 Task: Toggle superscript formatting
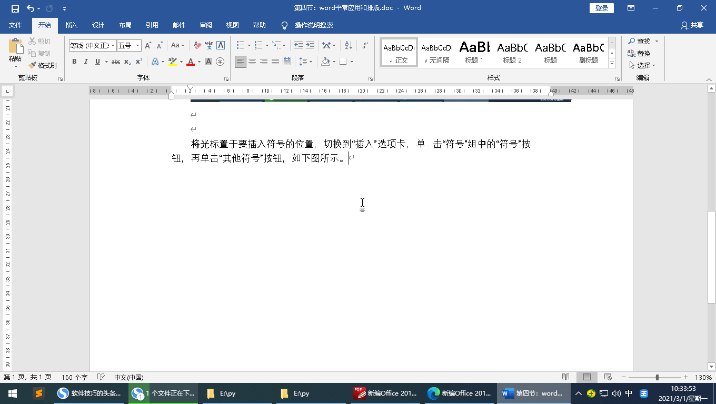[x=139, y=62]
